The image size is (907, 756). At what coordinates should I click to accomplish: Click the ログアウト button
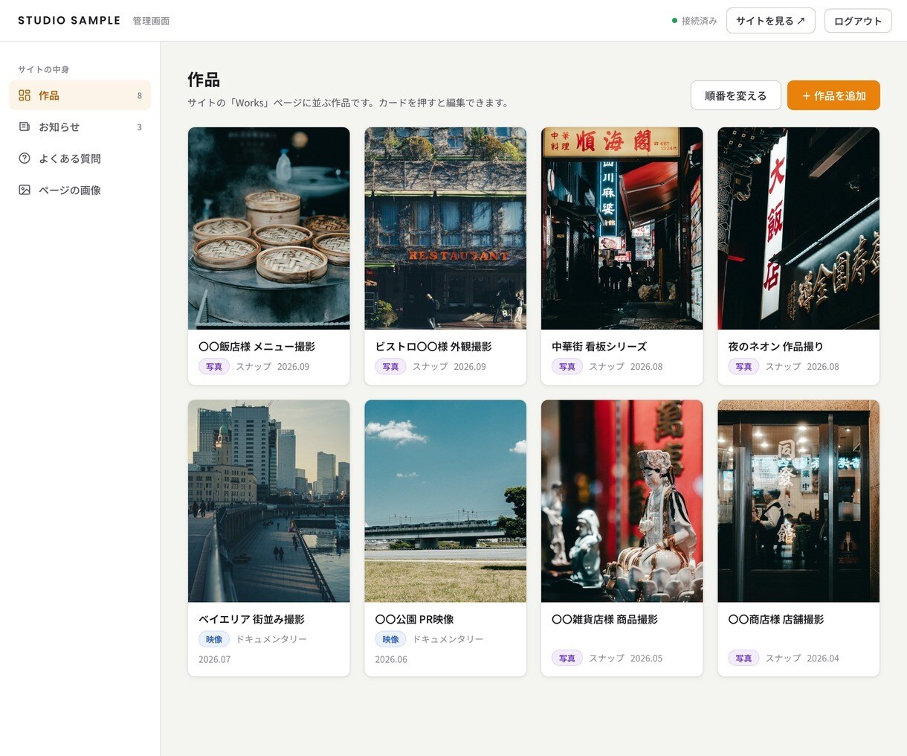coord(858,21)
